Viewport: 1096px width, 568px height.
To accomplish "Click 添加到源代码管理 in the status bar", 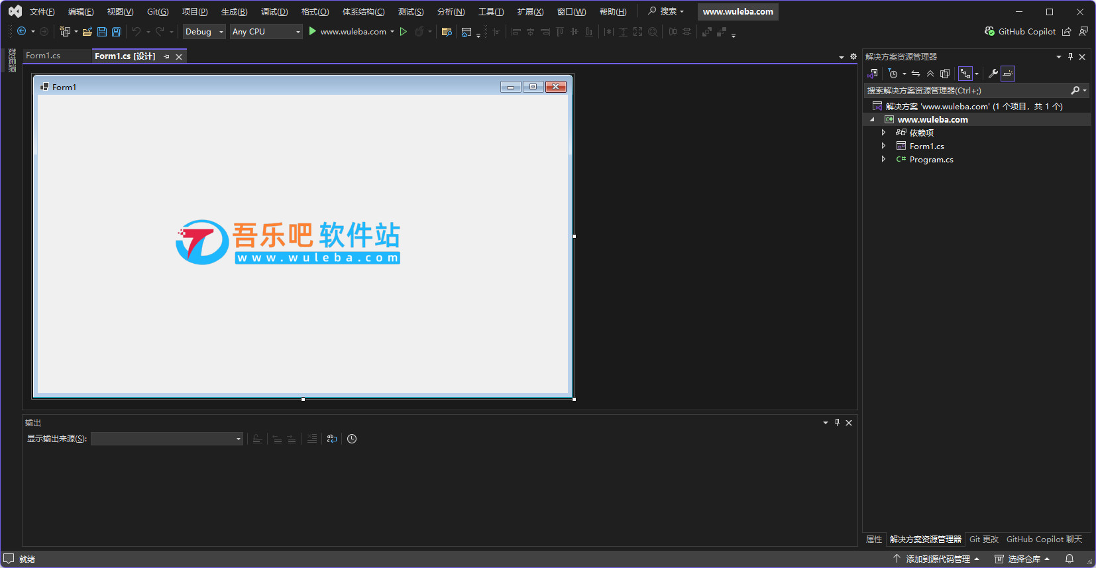I will pyautogui.click(x=937, y=559).
